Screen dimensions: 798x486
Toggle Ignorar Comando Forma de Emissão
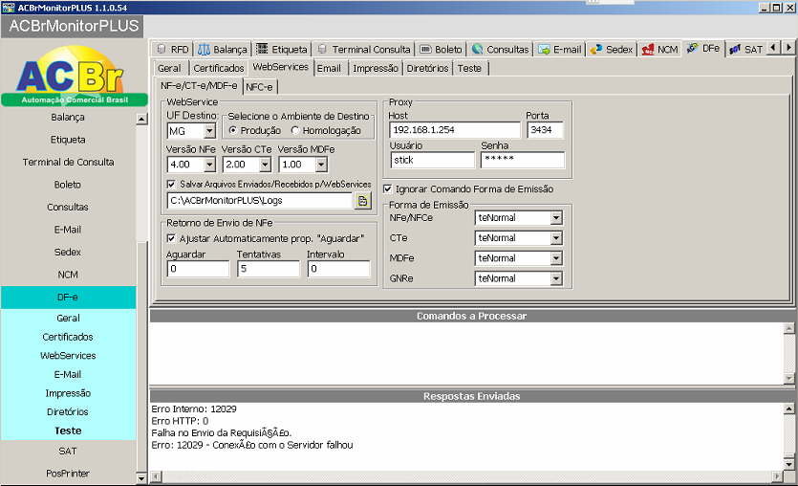coord(388,189)
